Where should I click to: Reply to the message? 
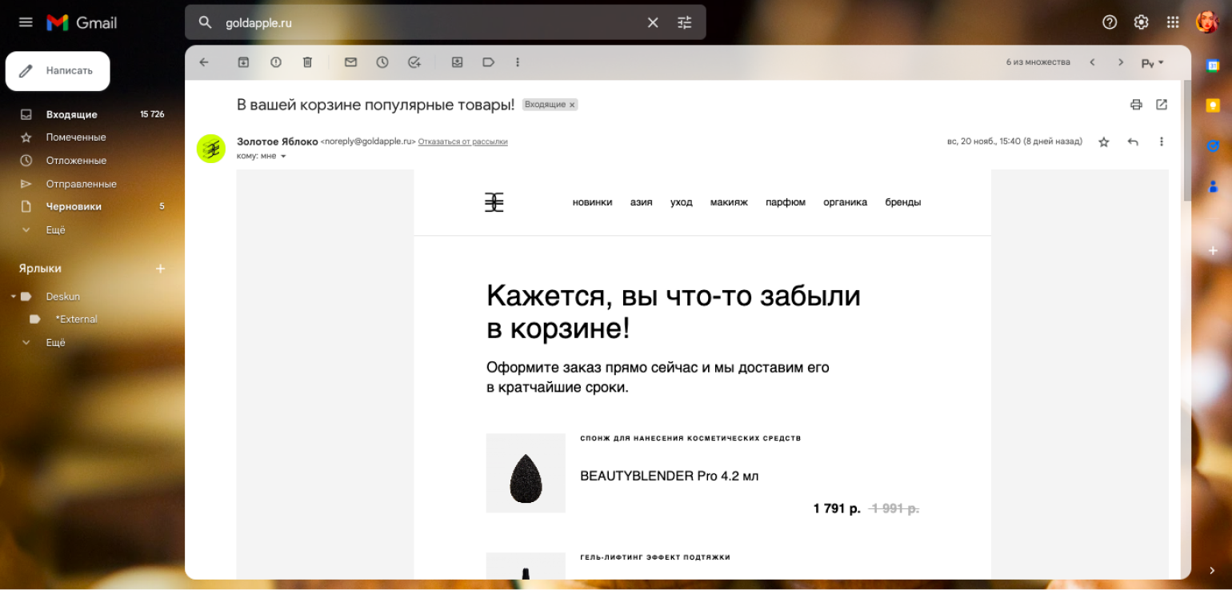click(x=1133, y=142)
